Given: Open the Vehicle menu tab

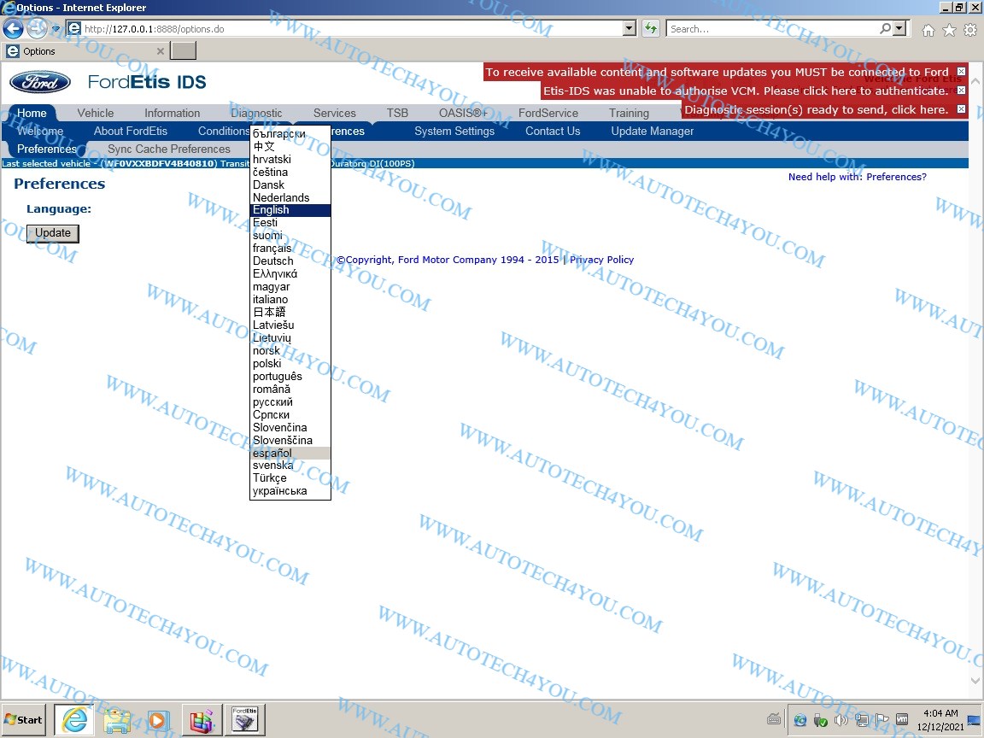Looking at the screenshot, I should (x=95, y=113).
